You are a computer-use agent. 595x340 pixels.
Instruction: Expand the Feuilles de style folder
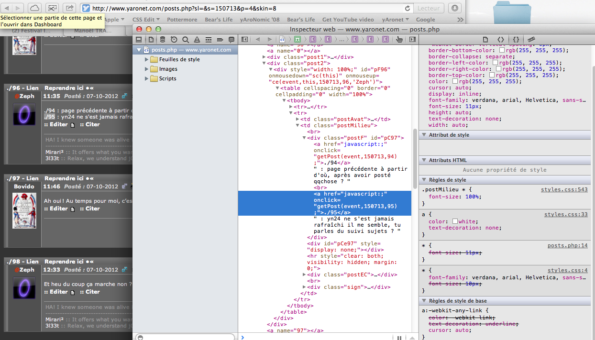147,59
